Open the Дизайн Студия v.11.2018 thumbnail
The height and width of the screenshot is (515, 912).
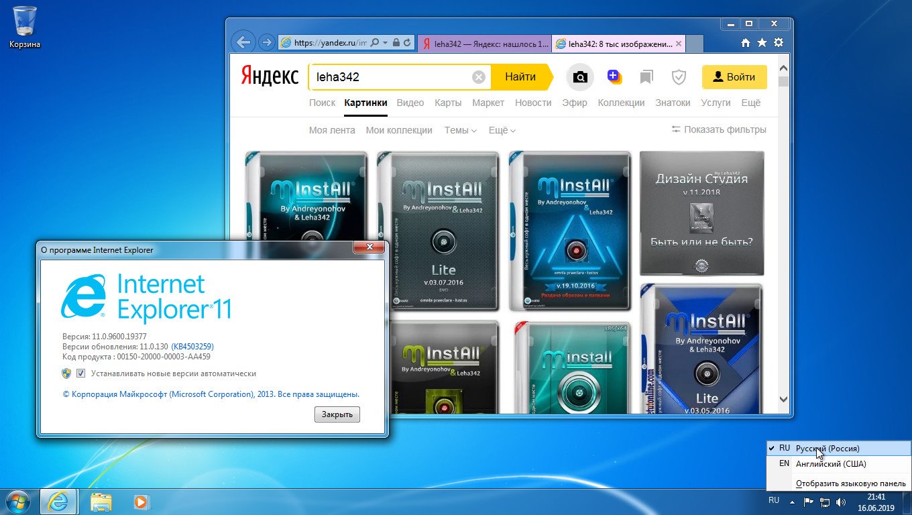tap(702, 213)
